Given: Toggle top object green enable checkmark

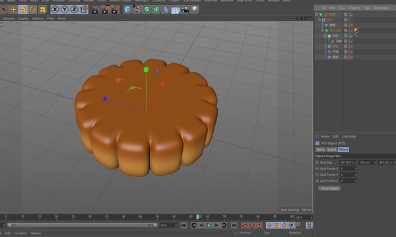Looking at the screenshot, I should pos(351,14).
